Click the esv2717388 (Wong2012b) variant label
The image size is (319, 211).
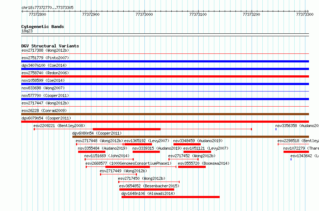[x=45, y=50]
